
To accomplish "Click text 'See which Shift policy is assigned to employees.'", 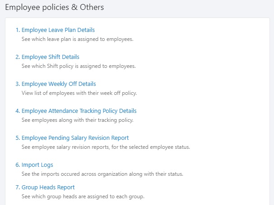I will [78, 66].
